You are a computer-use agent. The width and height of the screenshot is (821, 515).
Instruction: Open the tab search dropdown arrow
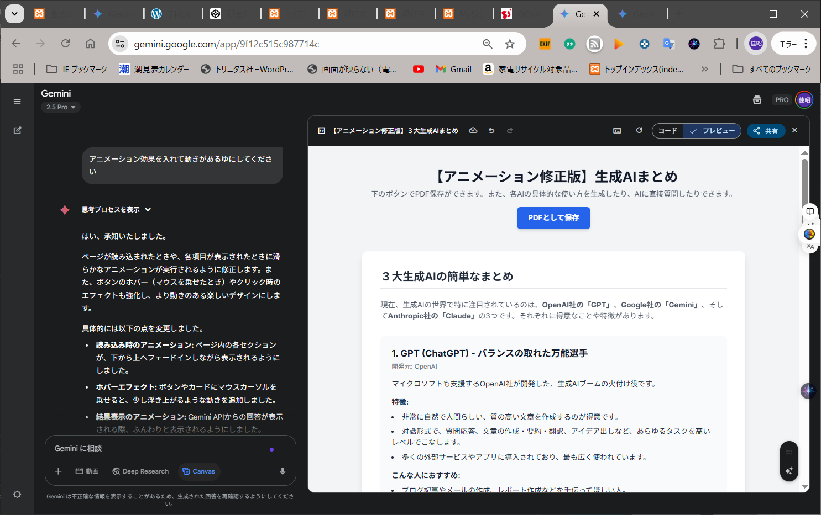(x=14, y=14)
